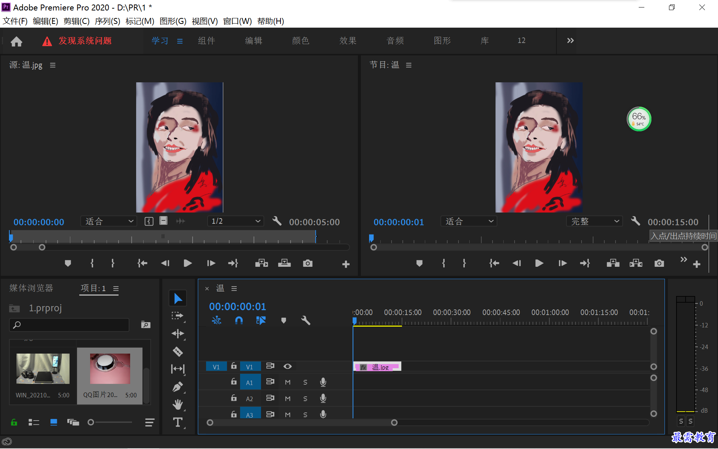
Task: Open timeline display settings wrench
Action: point(306,320)
